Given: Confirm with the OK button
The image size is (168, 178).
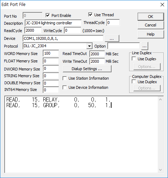Looking at the screenshot, I should [151, 17].
